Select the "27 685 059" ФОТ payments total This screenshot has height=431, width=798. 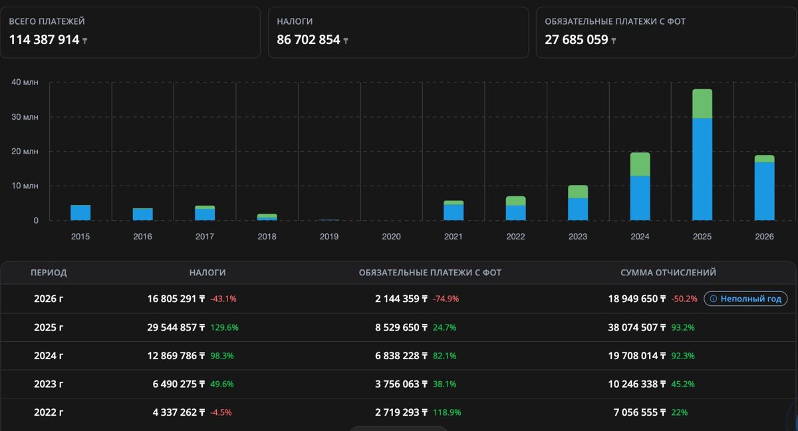(577, 40)
